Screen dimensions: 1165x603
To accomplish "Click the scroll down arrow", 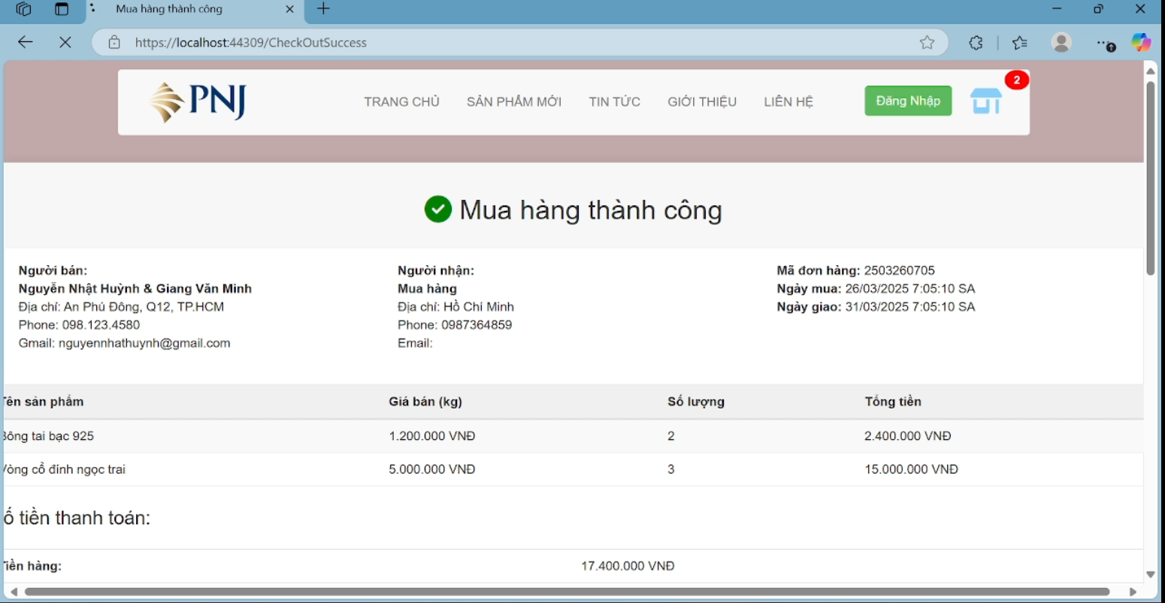I will [1150, 574].
